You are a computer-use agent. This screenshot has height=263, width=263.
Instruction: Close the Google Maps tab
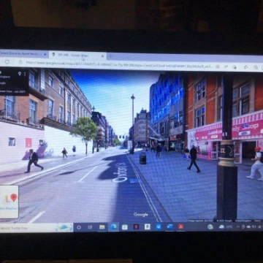(102, 56)
